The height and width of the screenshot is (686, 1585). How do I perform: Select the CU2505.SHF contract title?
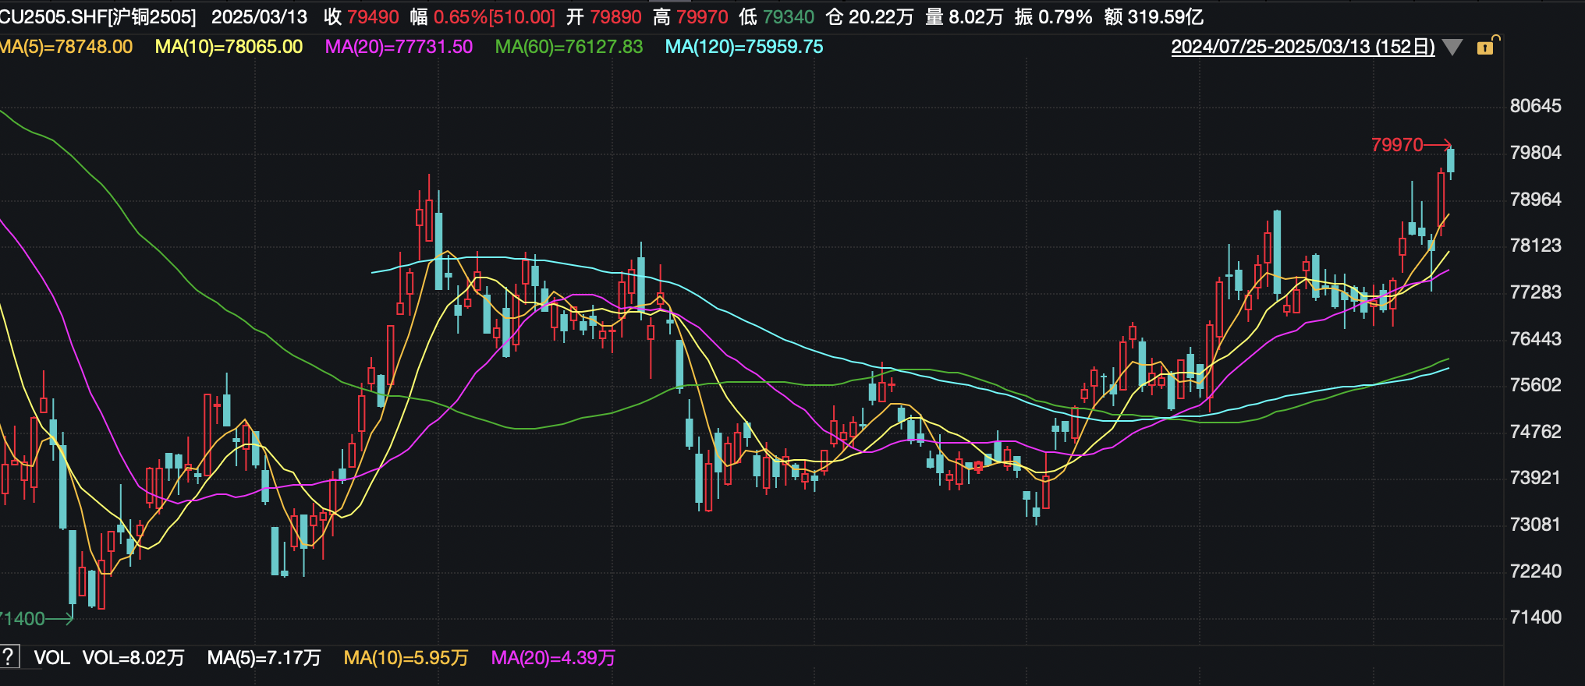click(98, 17)
